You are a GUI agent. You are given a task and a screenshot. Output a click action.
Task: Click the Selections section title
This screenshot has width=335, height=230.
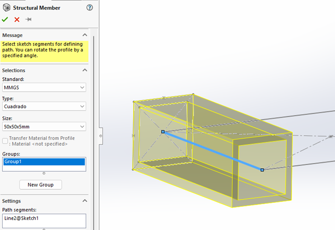coord(14,70)
